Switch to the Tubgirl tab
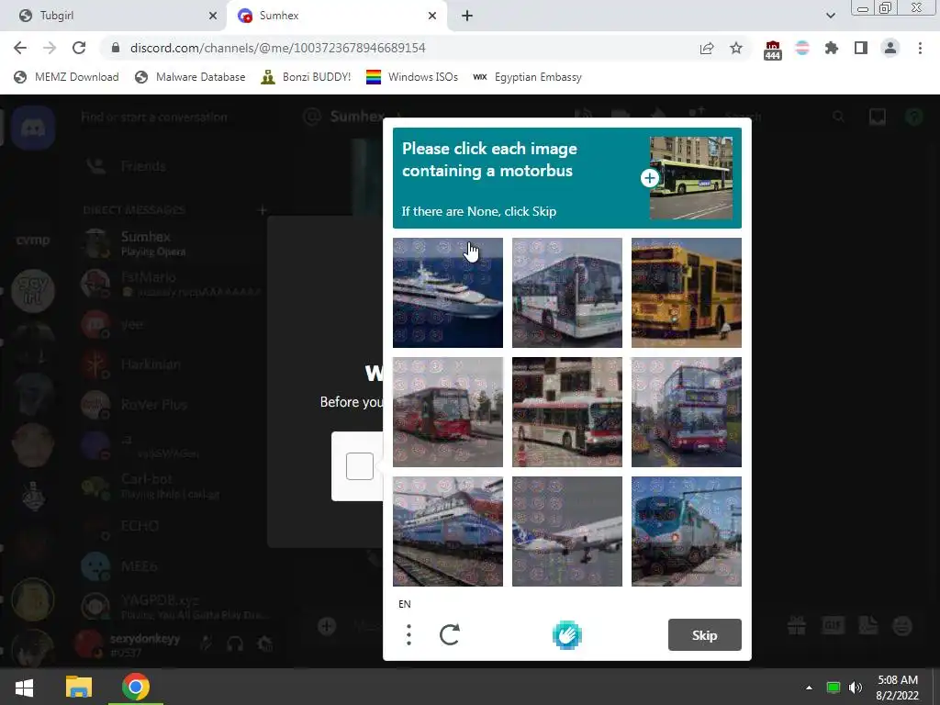940x705 pixels. click(112, 16)
